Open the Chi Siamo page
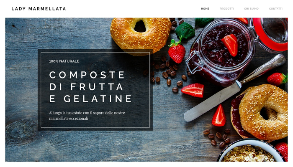Screen dimensions: 293x167 click(x=251, y=9)
